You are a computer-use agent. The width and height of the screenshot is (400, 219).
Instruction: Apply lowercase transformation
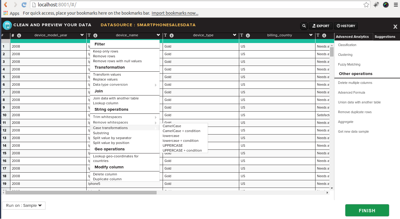[x=171, y=136]
